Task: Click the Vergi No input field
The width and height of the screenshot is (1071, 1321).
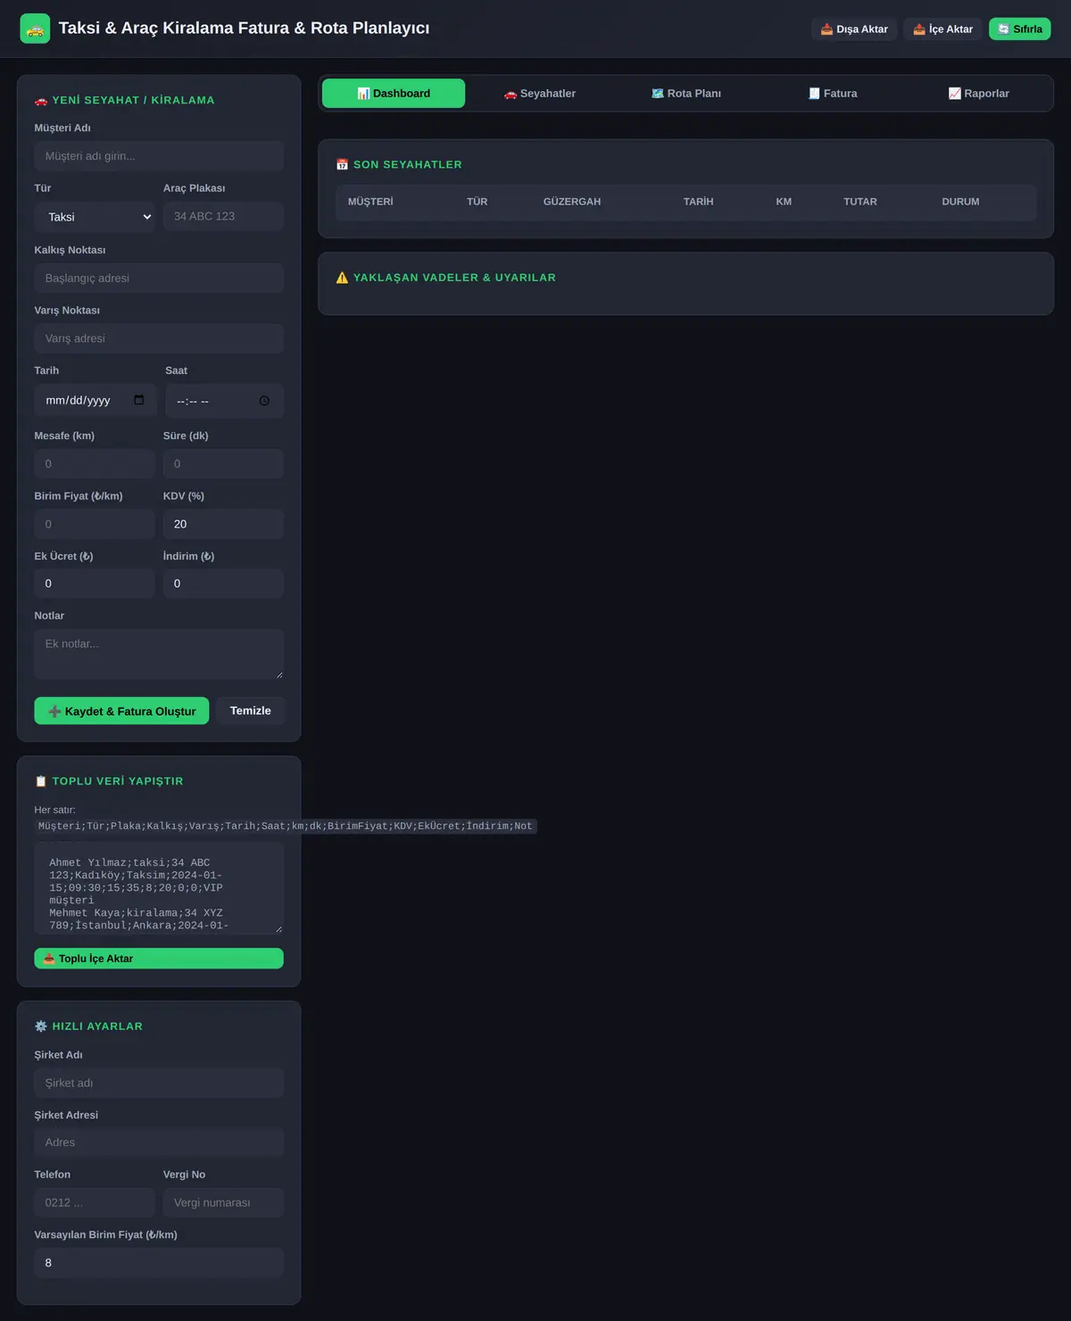Action: [223, 1202]
